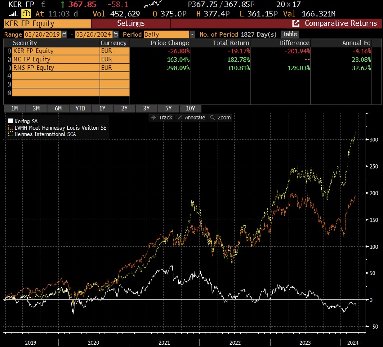Click the 128.03% difference value
Screen dimensions: 383x347
point(299,68)
